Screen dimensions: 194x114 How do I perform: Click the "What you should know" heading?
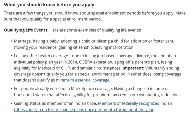[49, 5]
